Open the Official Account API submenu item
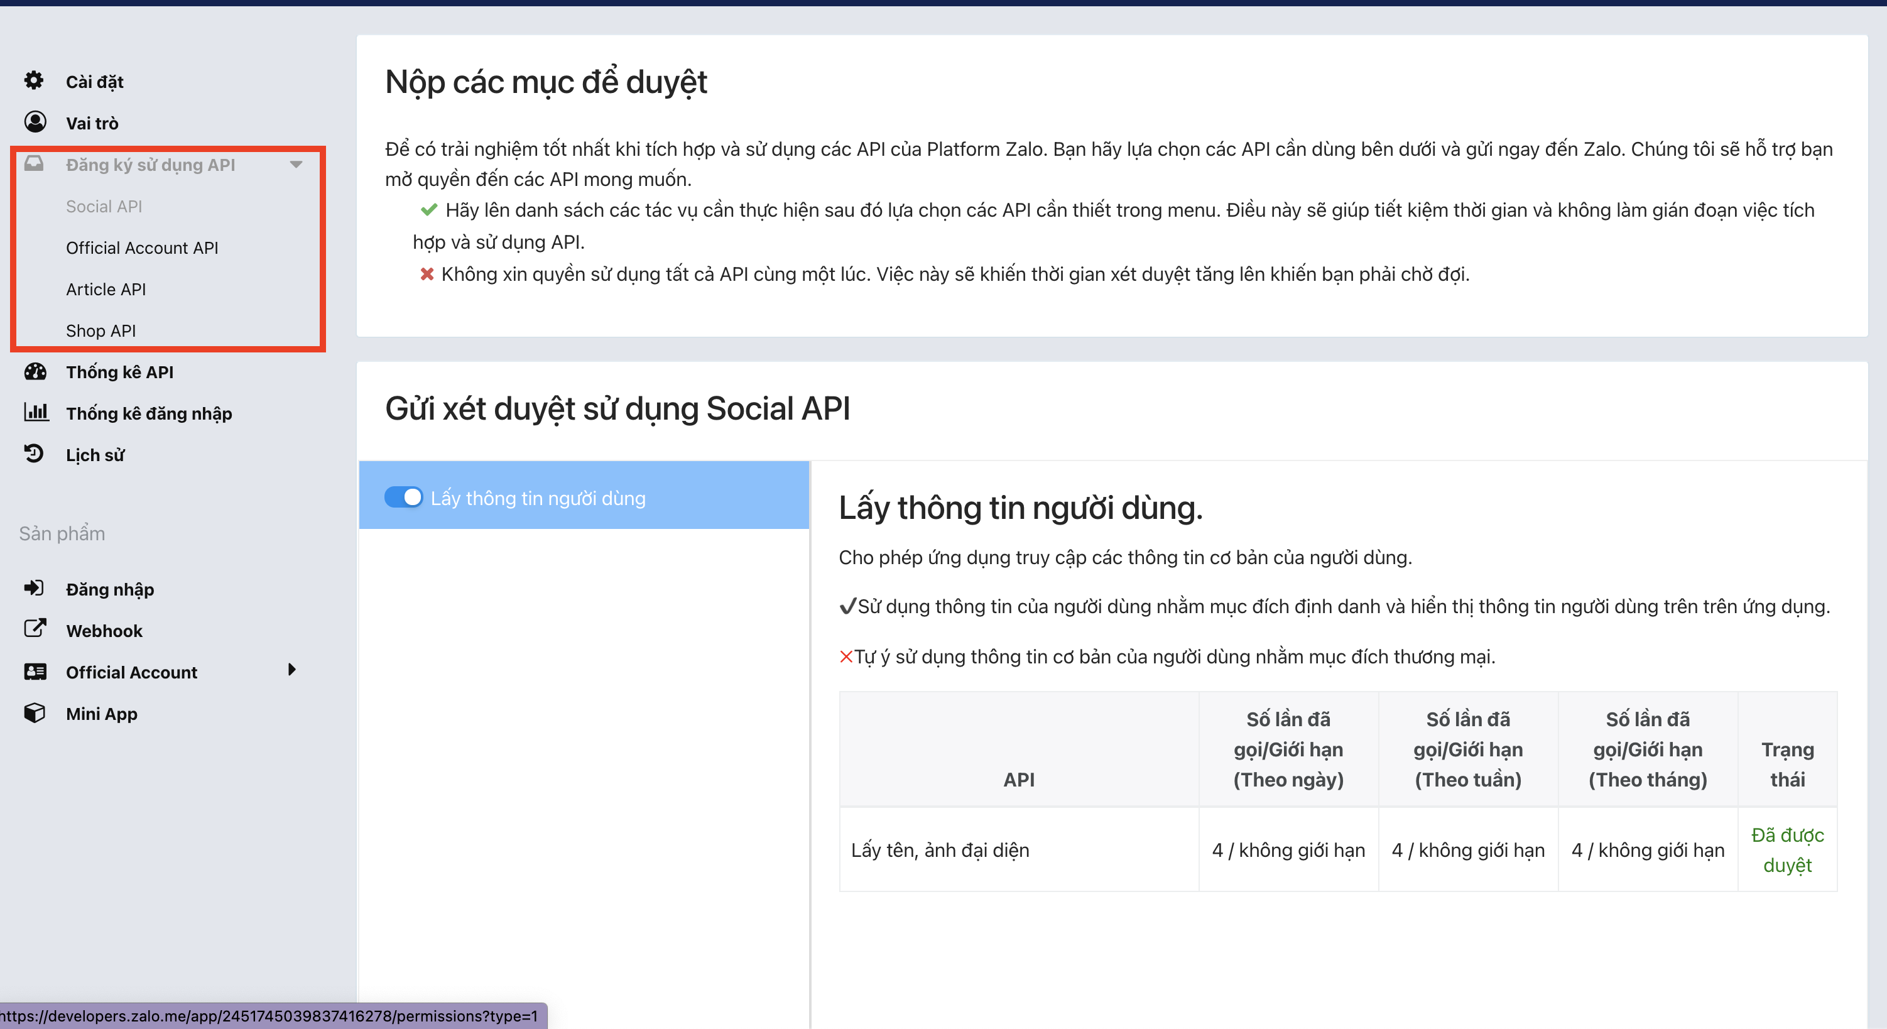This screenshot has width=1887, height=1029. pyautogui.click(x=142, y=248)
